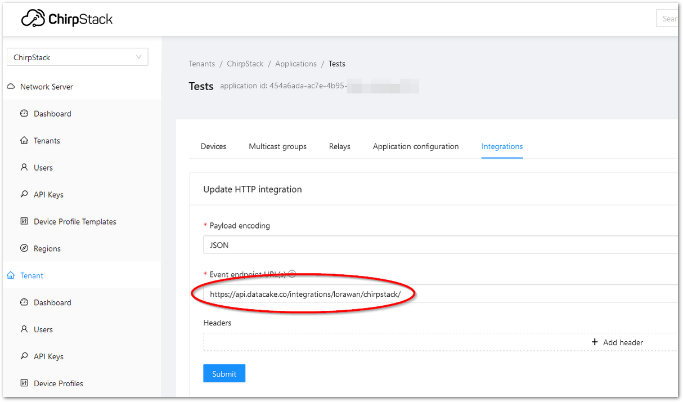Image resolution: width=683 pixels, height=402 pixels.
Task: Click the Network Server cloud icon
Action: click(x=11, y=87)
